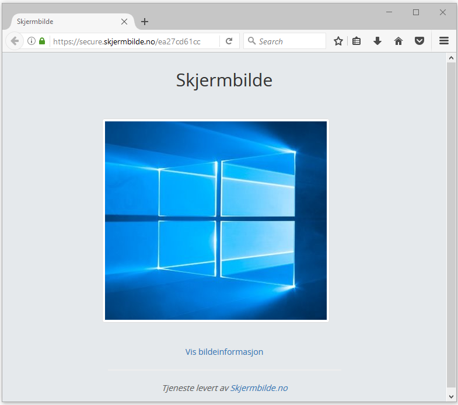Viewport: 458px width, 405px height.
Task: Reload the current page
Action: (x=229, y=41)
